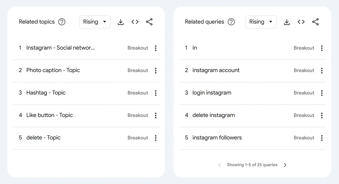Viewport: 339px width, 184px height.
Task: Open the Related topics Rising dropdown
Action: pyautogui.click(x=95, y=22)
